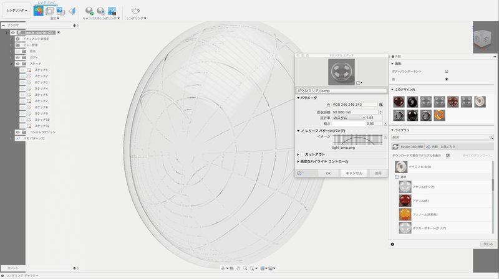Click the Rendering ribbon tab at top
Viewport: 499px width, 279px height.
pos(46,2)
